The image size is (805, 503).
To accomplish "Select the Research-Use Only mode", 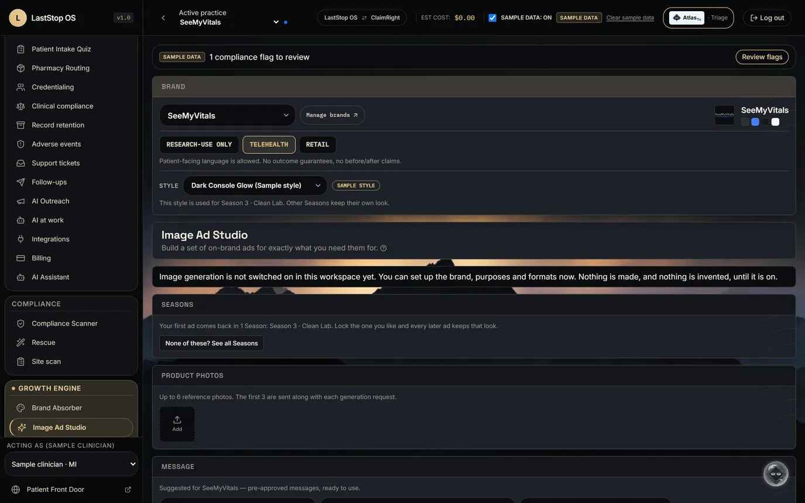I will (199, 145).
